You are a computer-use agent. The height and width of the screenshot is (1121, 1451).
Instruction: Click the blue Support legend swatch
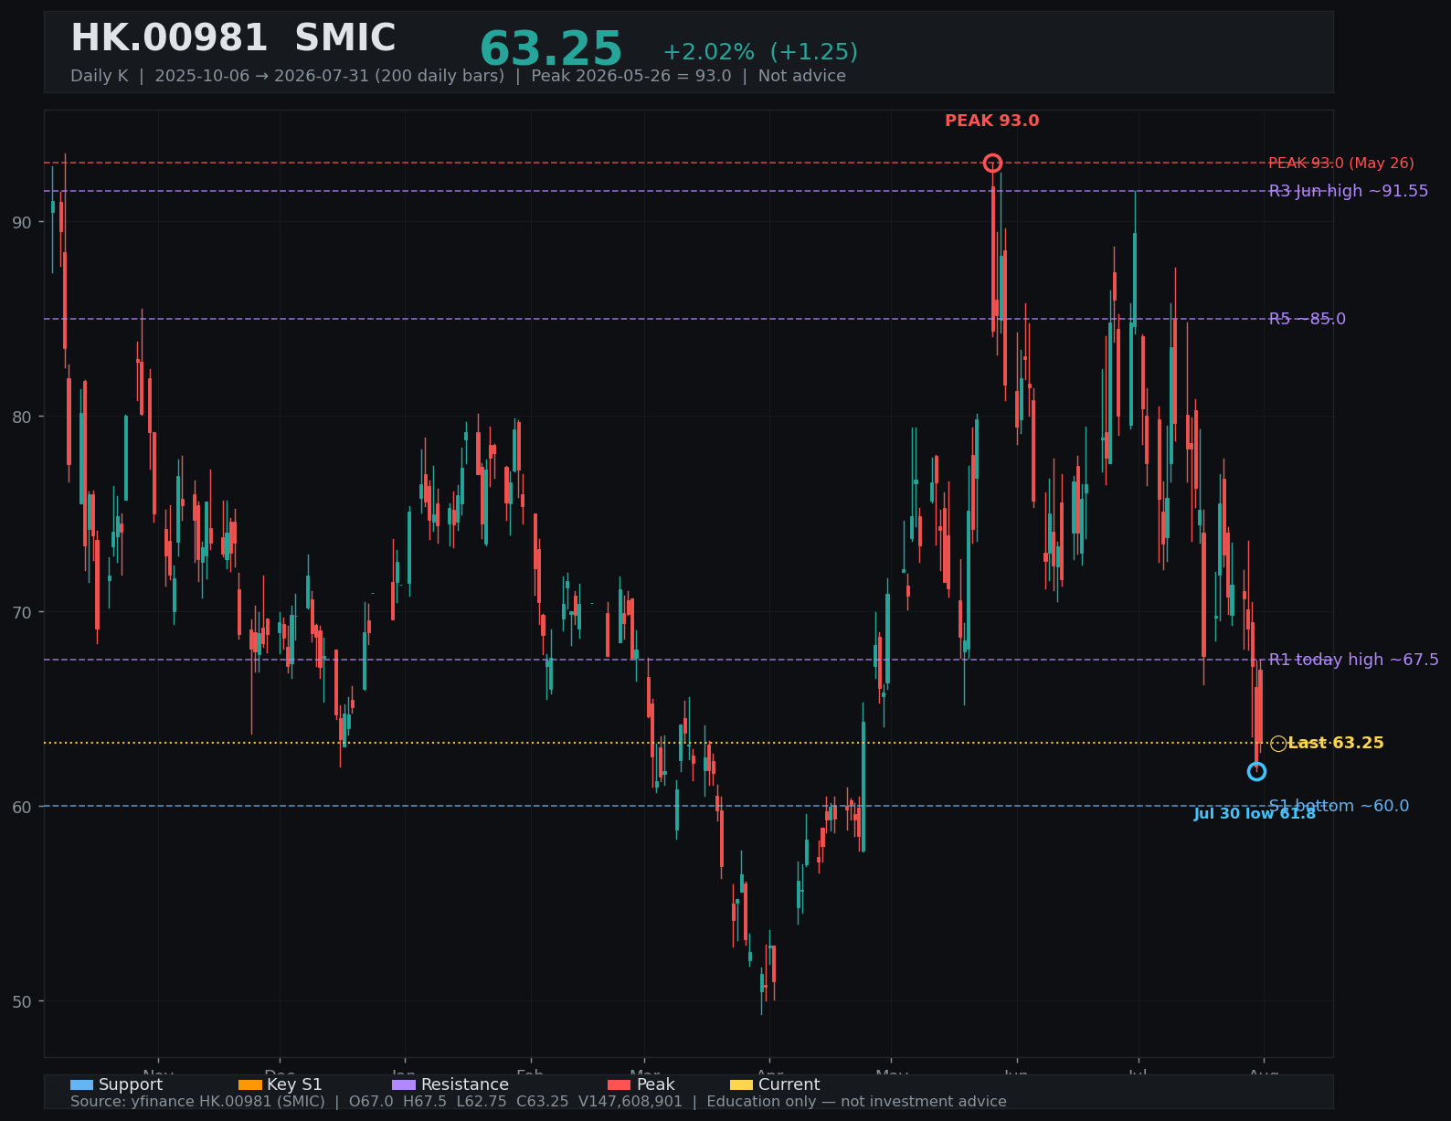tap(81, 1084)
